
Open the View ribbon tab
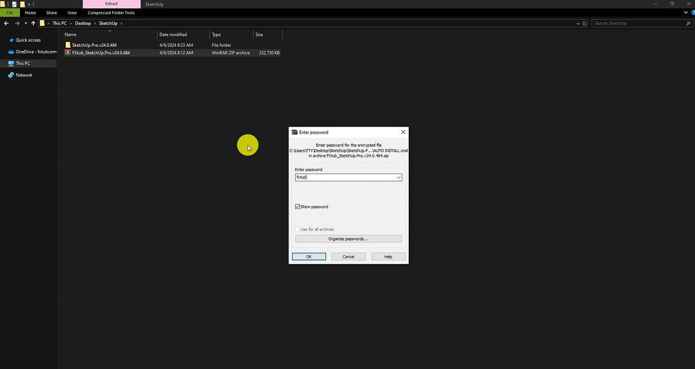[x=72, y=12]
